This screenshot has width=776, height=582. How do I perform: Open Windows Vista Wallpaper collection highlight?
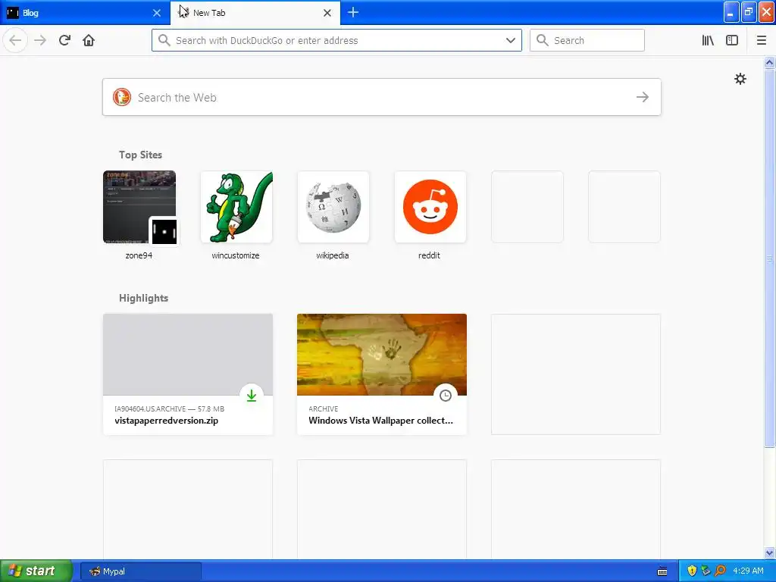[382, 374]
